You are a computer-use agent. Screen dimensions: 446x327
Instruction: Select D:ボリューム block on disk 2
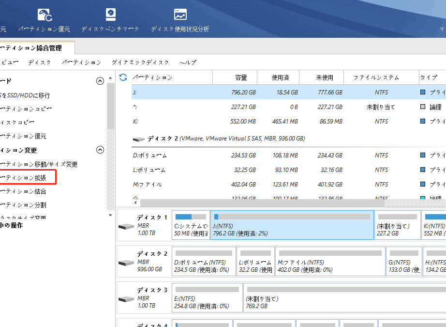204,262
